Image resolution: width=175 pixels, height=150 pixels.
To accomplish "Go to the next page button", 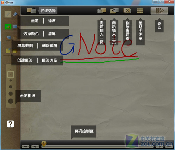I will pos(160,146).
